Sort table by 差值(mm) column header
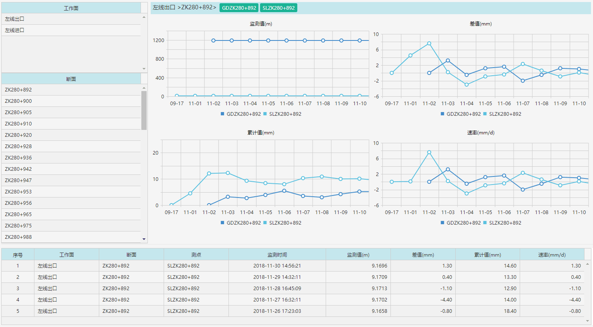The image size is (593, 327). 423,255
